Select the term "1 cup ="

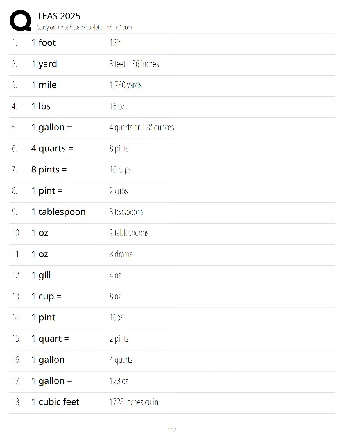46,296
